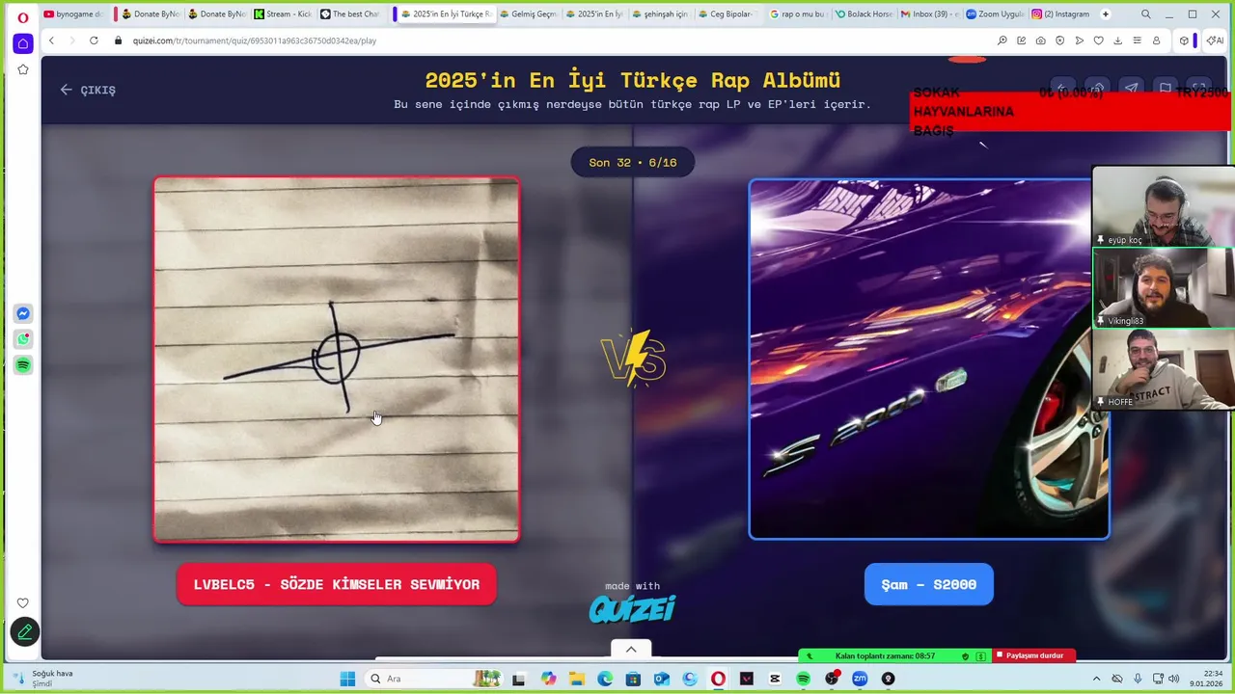Click Paylaşımı durdur stop sharing button
1235x694 pixels.
[x=1033, y=655]
